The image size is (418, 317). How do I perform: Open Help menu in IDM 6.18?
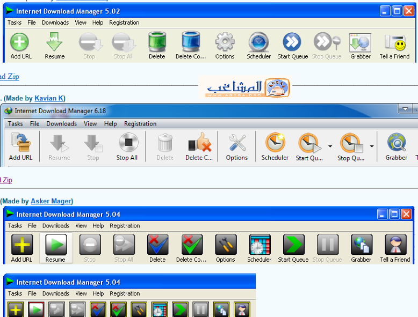(x=110, y=124)
